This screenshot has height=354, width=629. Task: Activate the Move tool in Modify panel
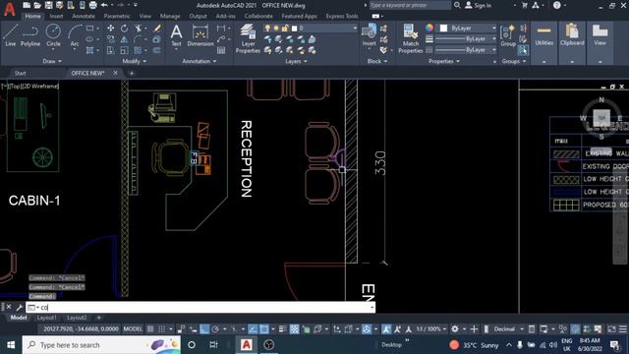point(110,29)
